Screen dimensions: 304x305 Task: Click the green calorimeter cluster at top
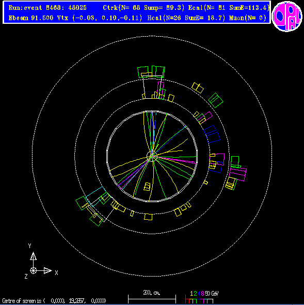[151, 72]
